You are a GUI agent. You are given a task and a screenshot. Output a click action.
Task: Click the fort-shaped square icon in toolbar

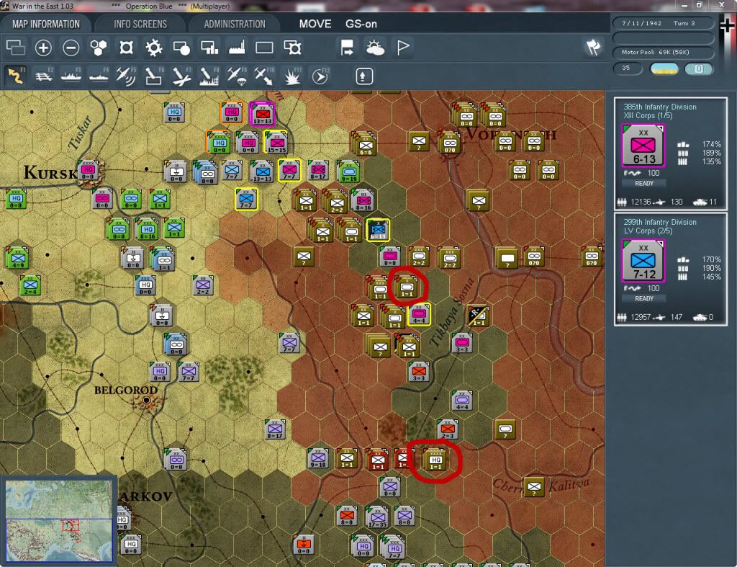[127, 48]
